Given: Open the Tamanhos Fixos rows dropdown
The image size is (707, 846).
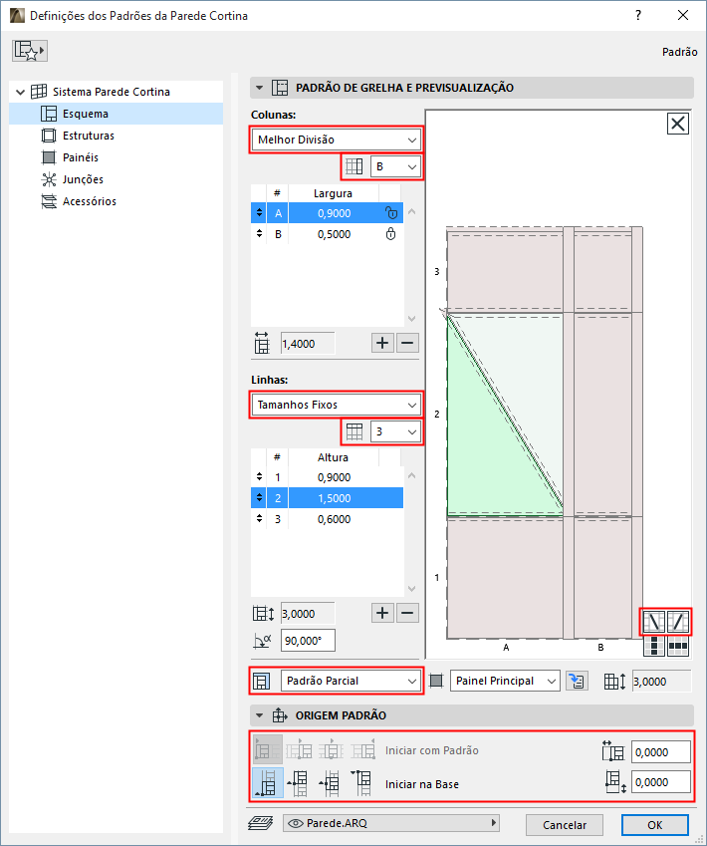Looking at the screenshot, I should pos(337,405).
